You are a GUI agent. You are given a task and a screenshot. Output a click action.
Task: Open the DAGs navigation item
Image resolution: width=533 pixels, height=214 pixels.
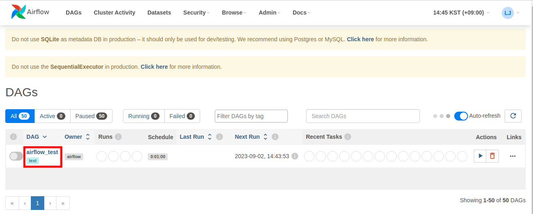tap(73, 13)
